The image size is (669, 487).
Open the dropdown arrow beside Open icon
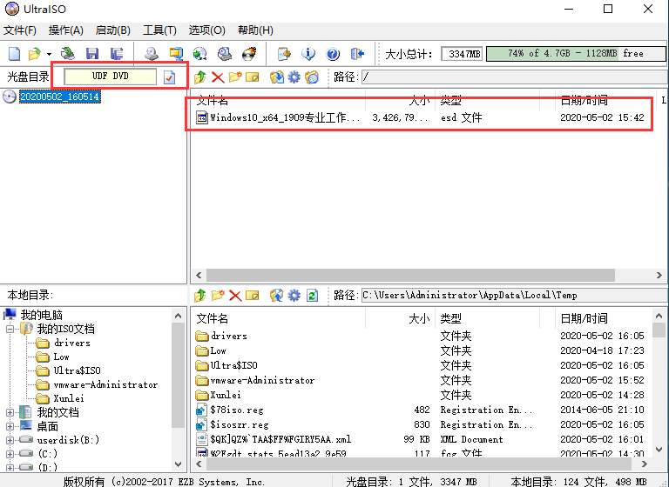49,54
